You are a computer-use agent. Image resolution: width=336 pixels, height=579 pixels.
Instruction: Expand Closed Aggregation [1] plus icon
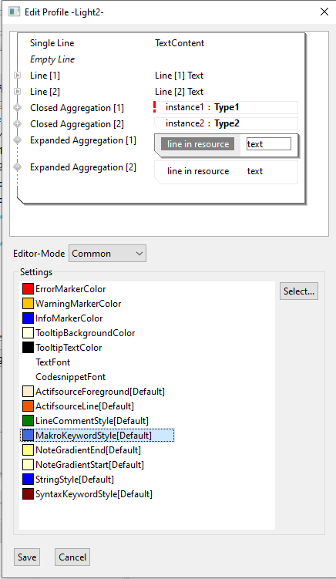[18, 108]
